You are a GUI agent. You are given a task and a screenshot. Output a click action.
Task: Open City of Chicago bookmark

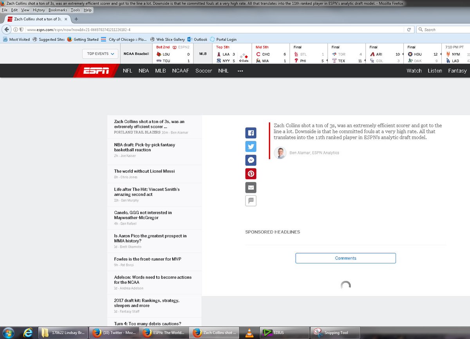point(124,39)
